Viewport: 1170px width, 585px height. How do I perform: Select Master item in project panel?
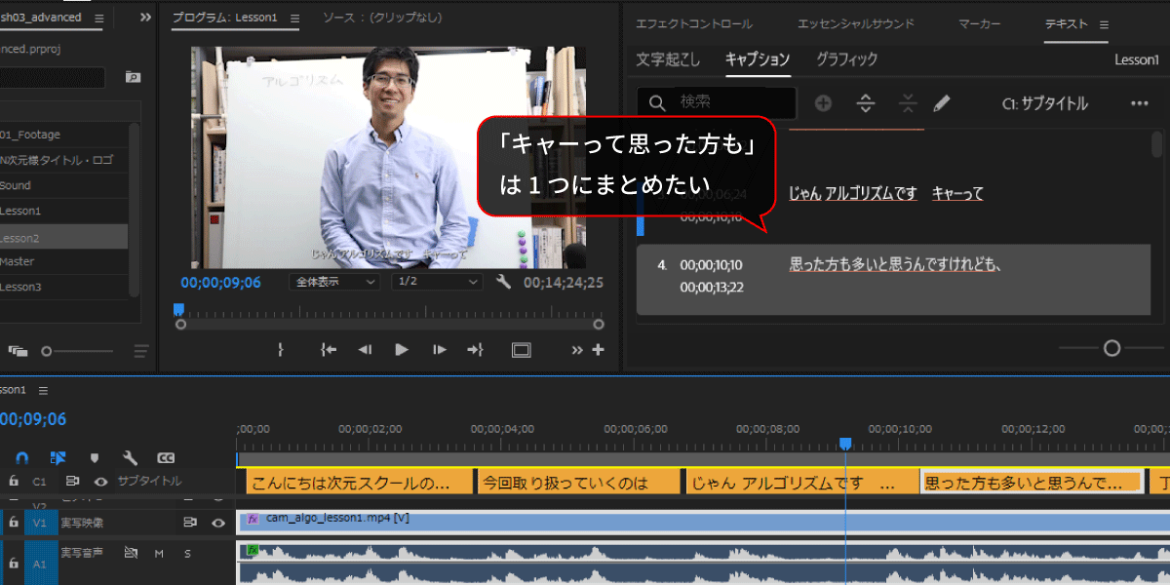pyautogui.click(x=63, y=261)
